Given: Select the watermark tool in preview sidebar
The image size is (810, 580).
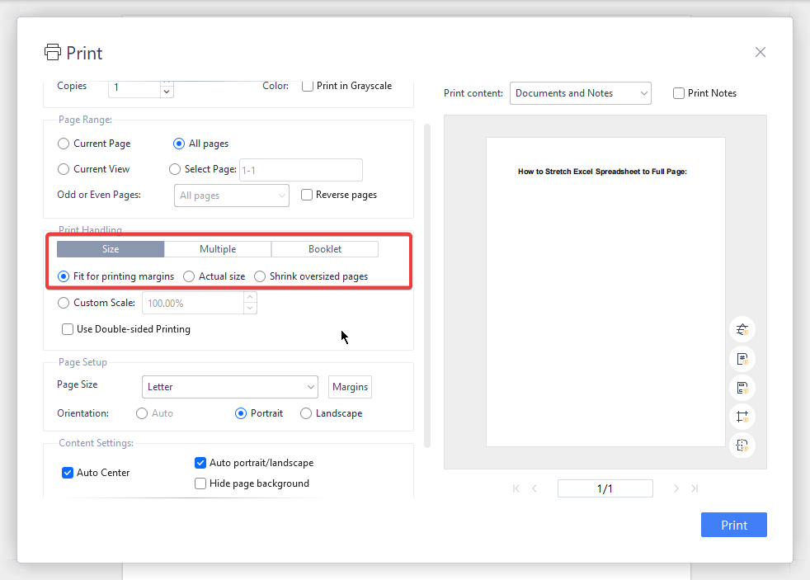Looking at the screenshot, I should (742, 329).
